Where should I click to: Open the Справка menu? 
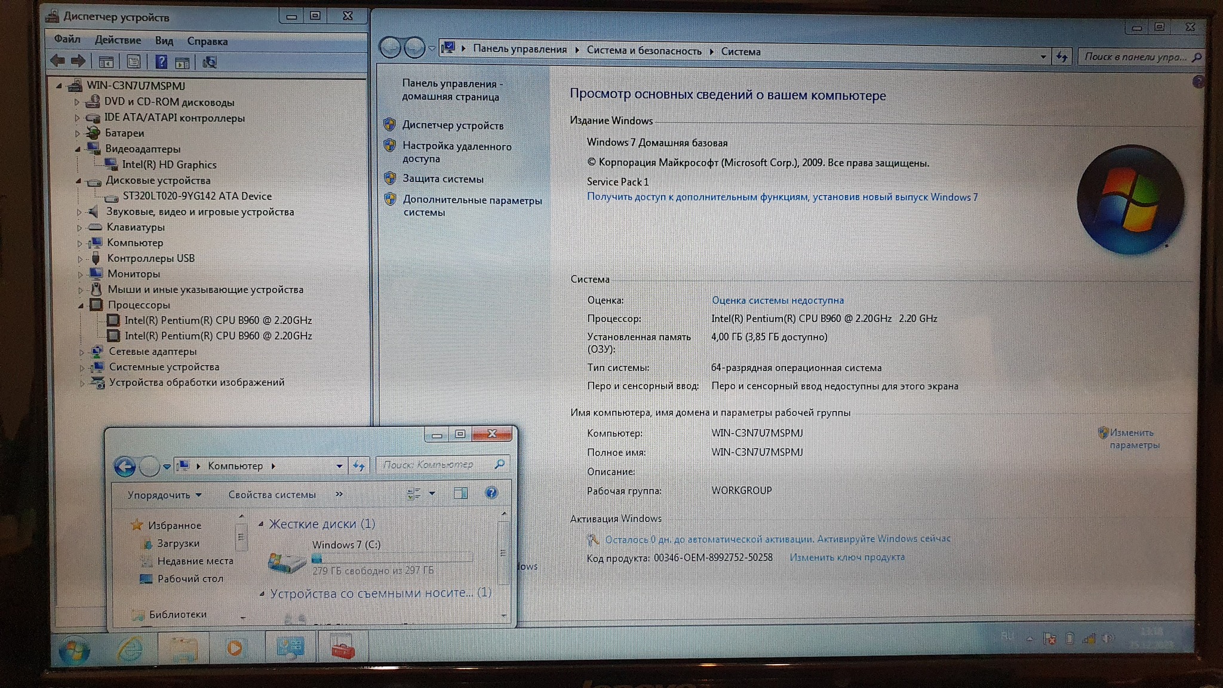[207, 41]
